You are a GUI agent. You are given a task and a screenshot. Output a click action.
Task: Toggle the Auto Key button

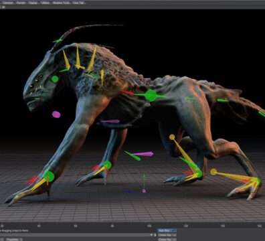(167, 230)
